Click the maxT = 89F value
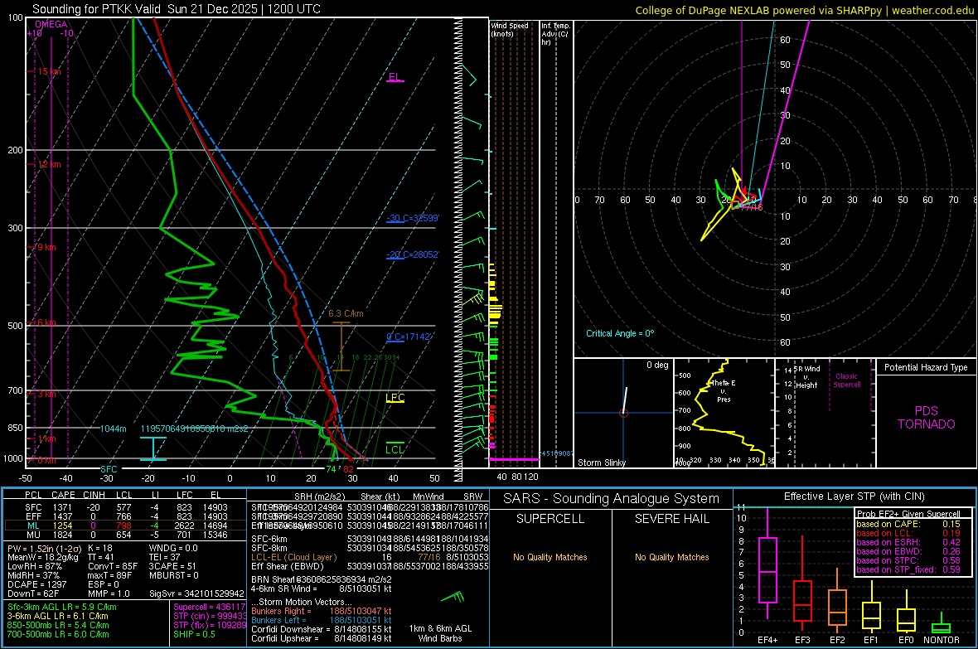Viewport: 978px width, 649px height. tap(109, 575)
